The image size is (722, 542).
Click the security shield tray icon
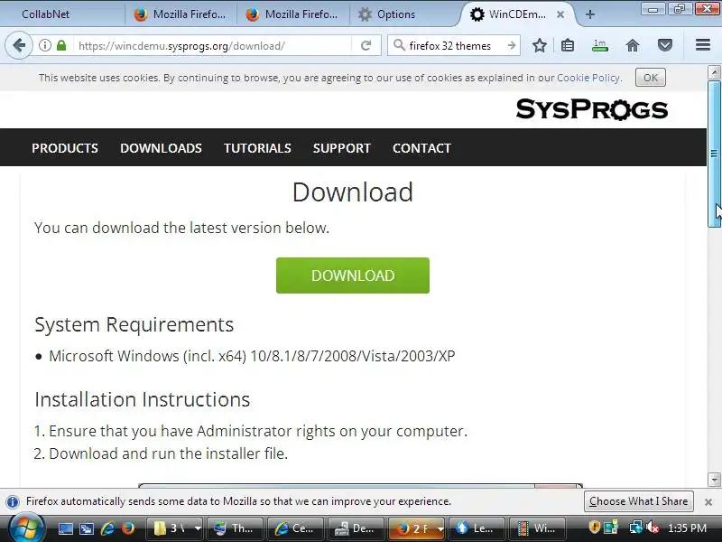594,527
